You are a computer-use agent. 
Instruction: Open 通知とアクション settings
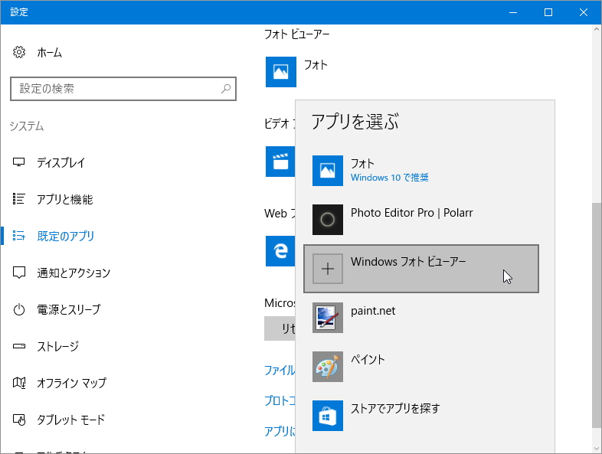pos(74,273)
